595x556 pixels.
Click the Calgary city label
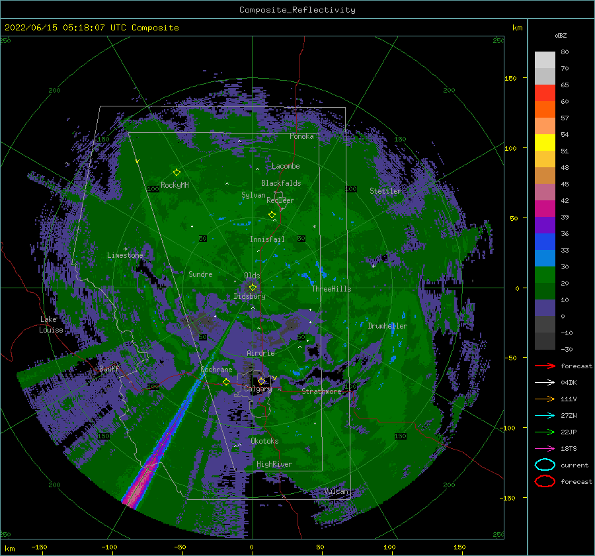(258, 389)
